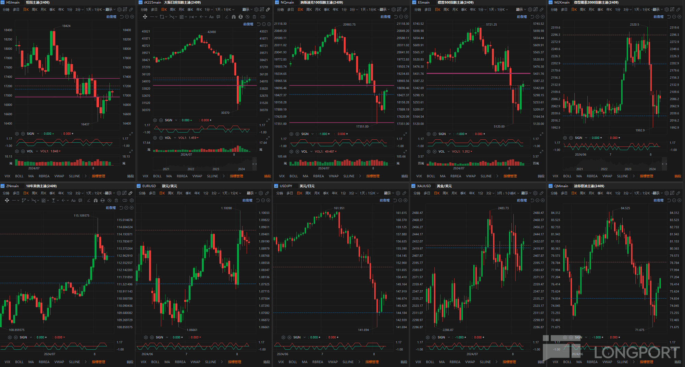
Task: Open 指標管理 in the HSImain panel
Action: coord(98,176)
